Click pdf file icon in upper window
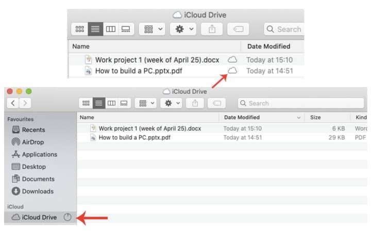 88,70
